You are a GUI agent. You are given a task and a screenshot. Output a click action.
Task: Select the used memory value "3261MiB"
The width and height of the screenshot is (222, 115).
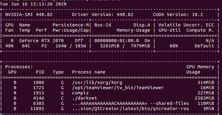pyautogui.click(x=110, y=46)
